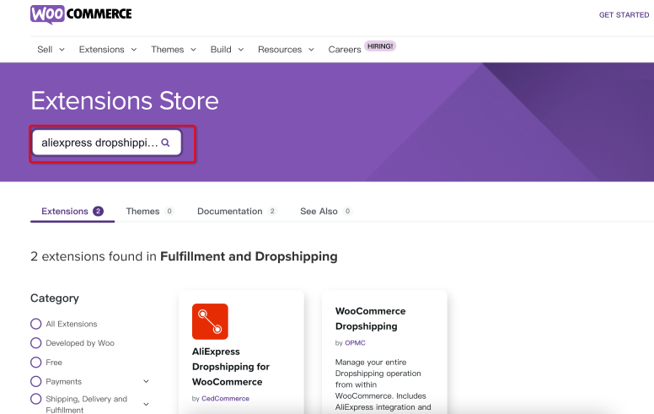Open the AliExpress Dropshipping red extension icon

[210, 321]
